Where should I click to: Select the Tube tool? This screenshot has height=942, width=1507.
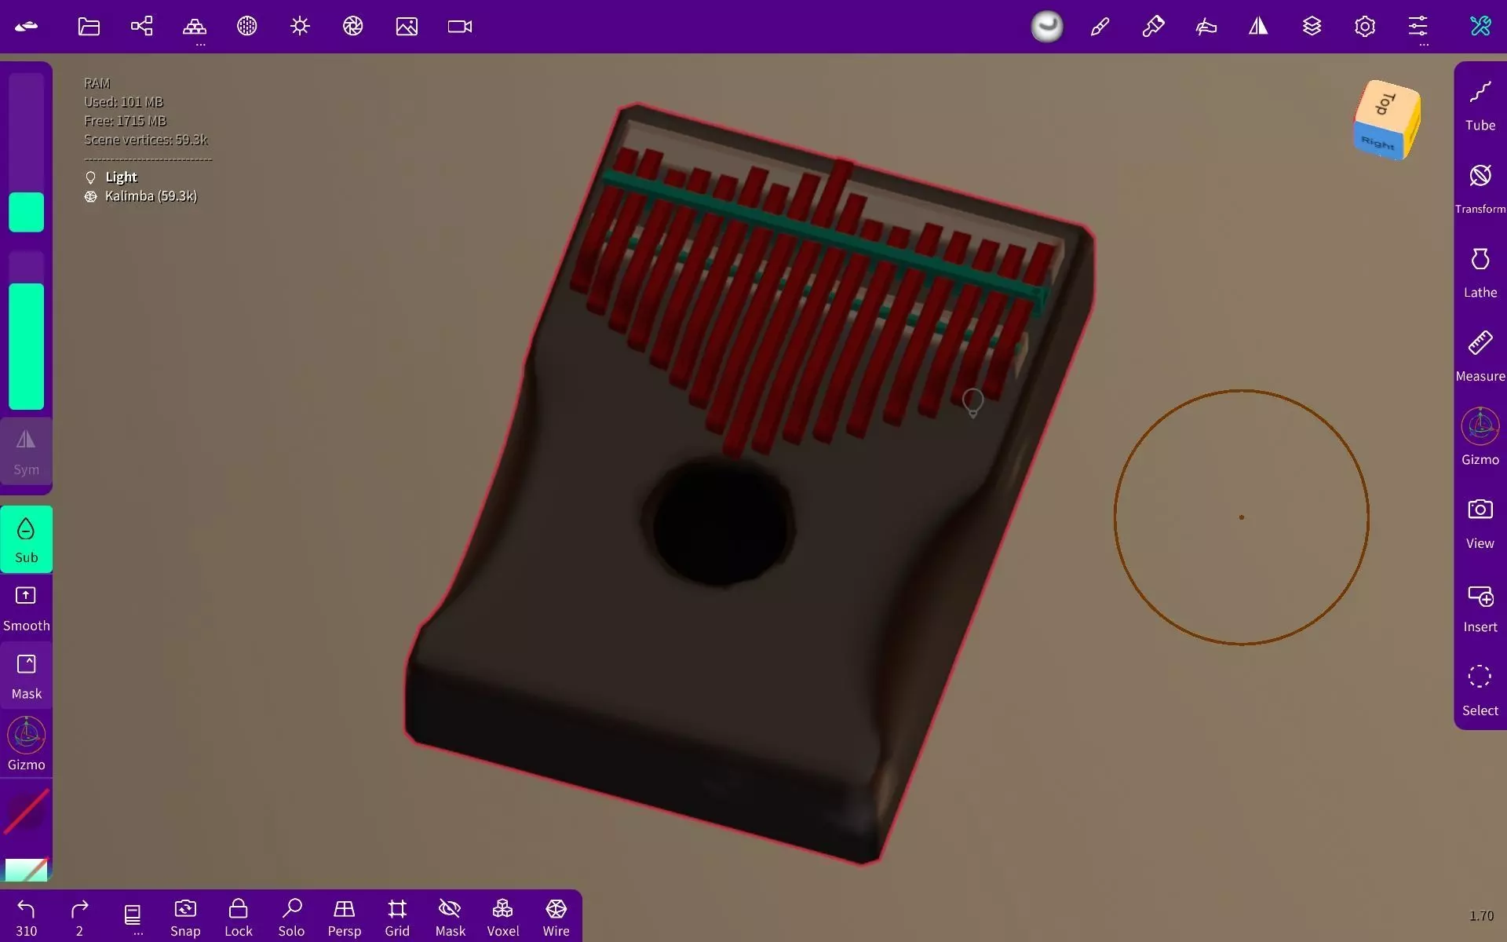click(x=1480, y=105)
